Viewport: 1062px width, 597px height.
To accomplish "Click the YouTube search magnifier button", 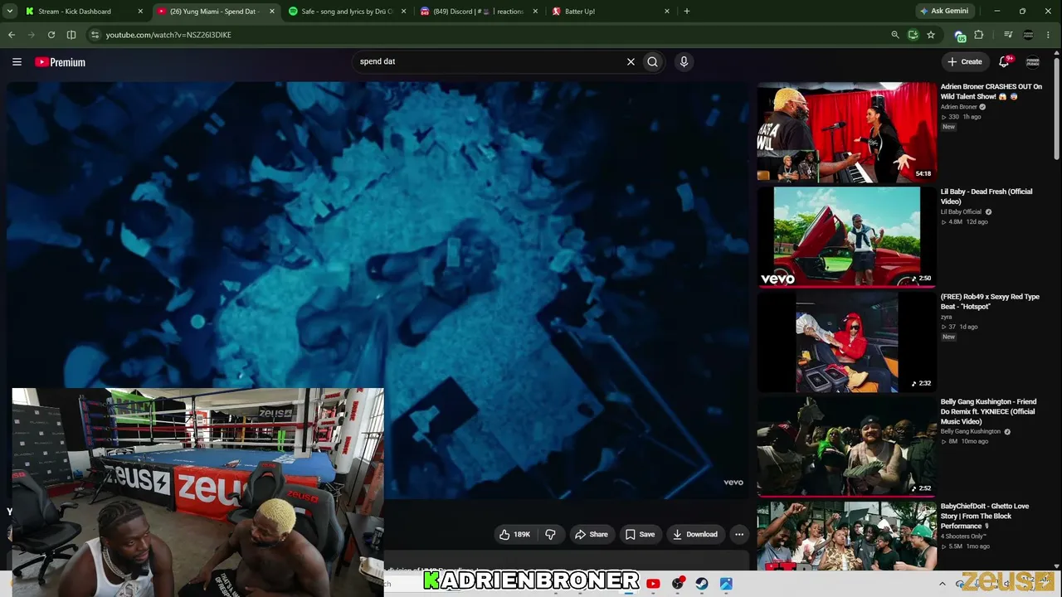I will pos(653,61).
